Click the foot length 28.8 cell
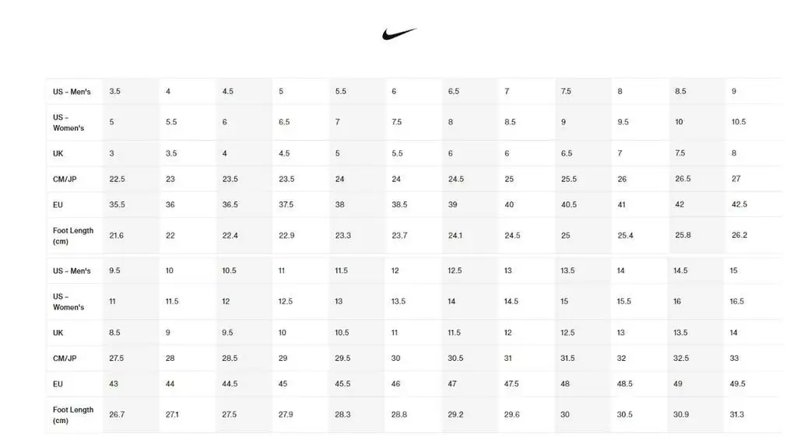Image resolution: width=797 pixels, height=448 pixels. (398, 415)
